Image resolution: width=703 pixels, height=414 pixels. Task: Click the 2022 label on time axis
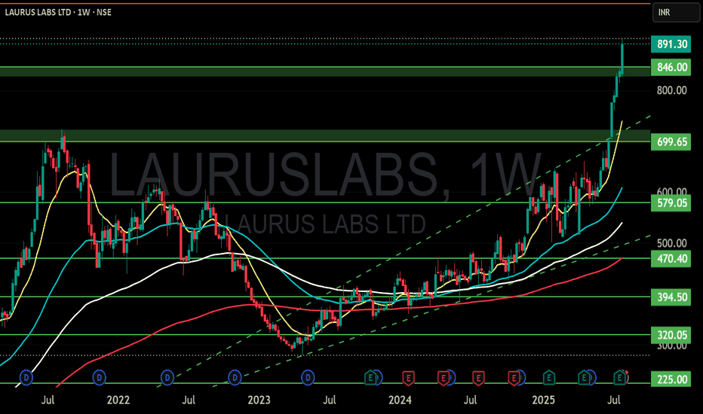point(118,400)
